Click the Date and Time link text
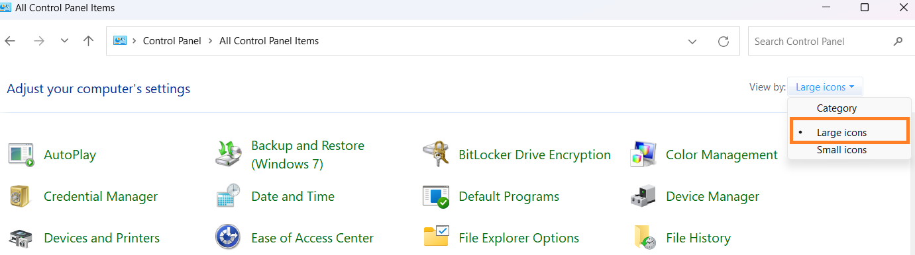Screen dimensions: 915x255 [293, 196]
